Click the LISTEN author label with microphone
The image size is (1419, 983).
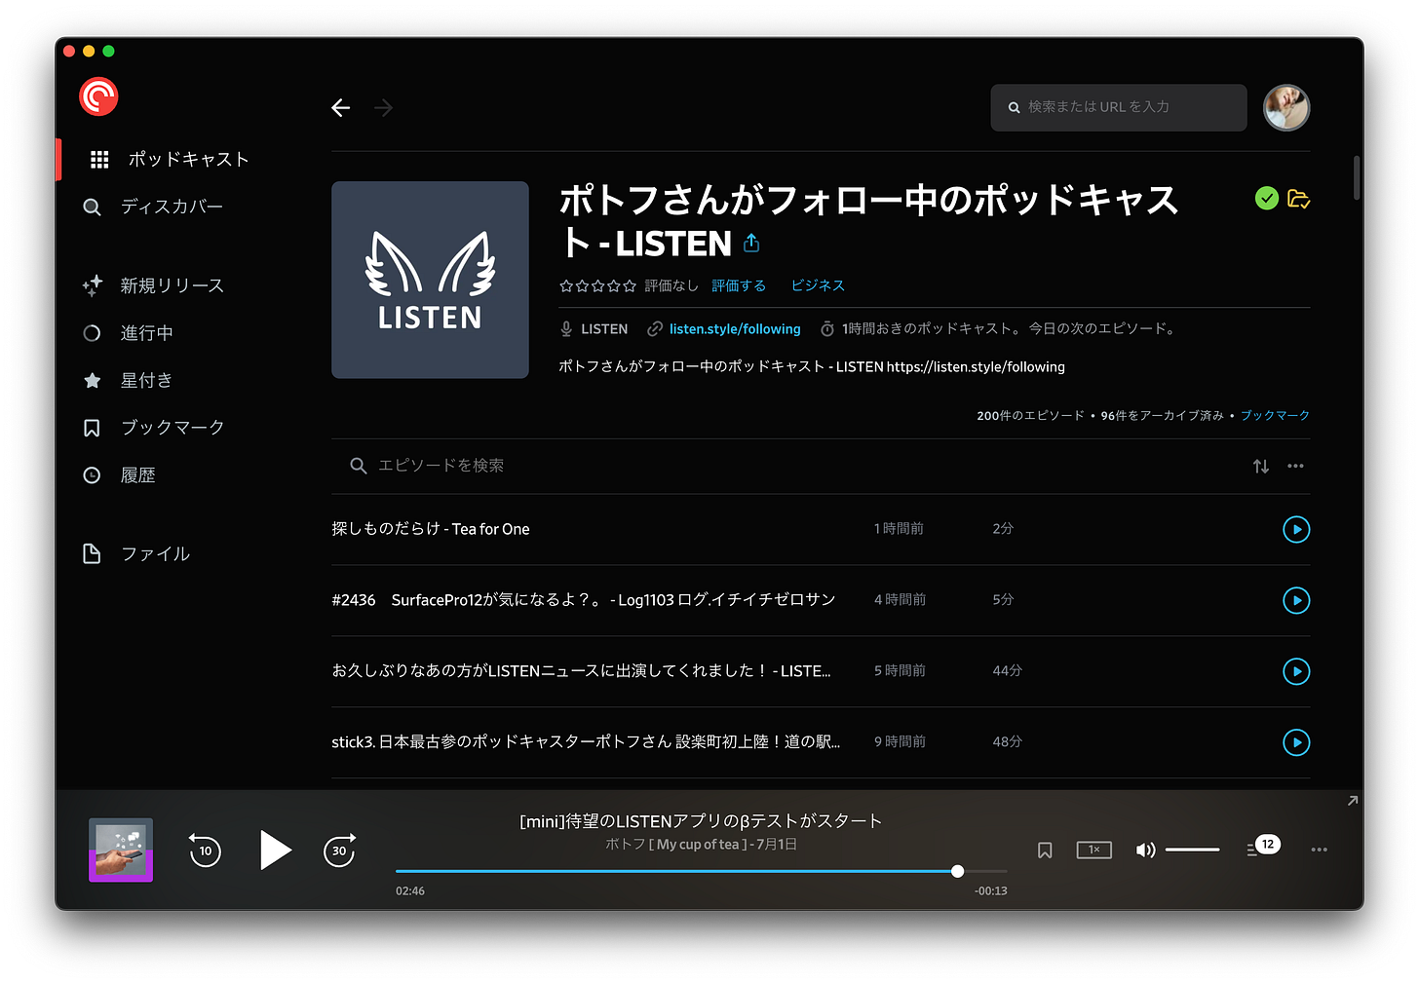594,329
